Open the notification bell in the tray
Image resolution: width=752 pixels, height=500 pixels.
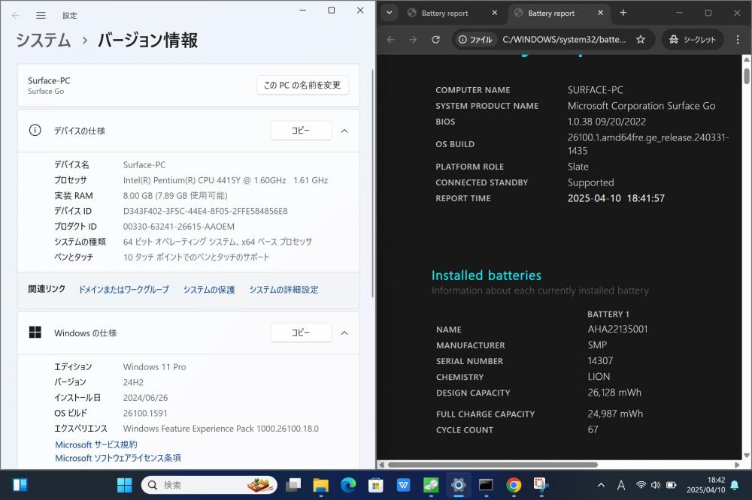coord(734,485)
